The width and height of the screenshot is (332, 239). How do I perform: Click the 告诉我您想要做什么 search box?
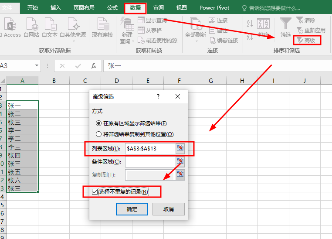[271, 8]
